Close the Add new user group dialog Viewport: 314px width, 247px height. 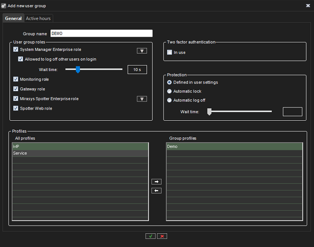(308, 6)
